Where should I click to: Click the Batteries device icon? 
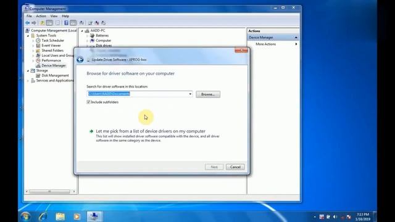(x=92, y=36)
